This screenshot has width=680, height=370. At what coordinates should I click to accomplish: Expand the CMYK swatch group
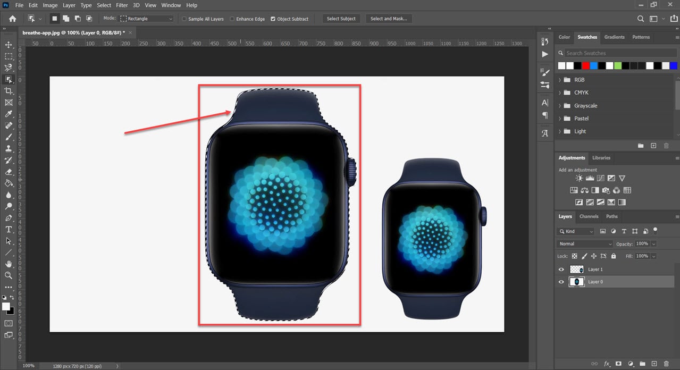point(560,93)
